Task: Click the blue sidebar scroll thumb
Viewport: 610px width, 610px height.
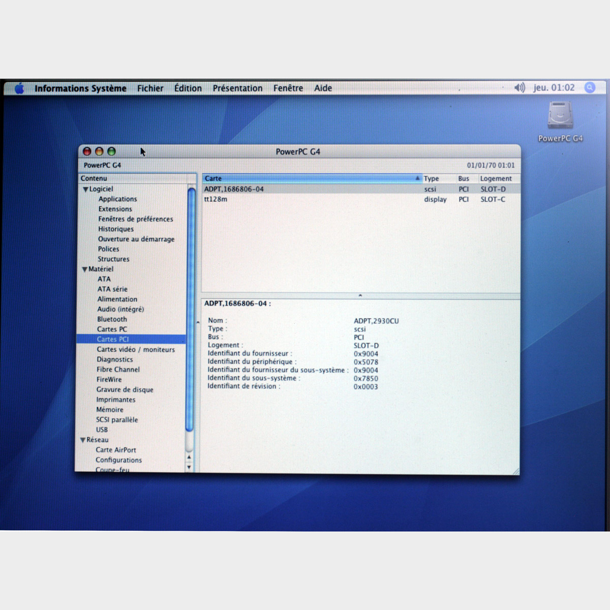Action: 191,310
